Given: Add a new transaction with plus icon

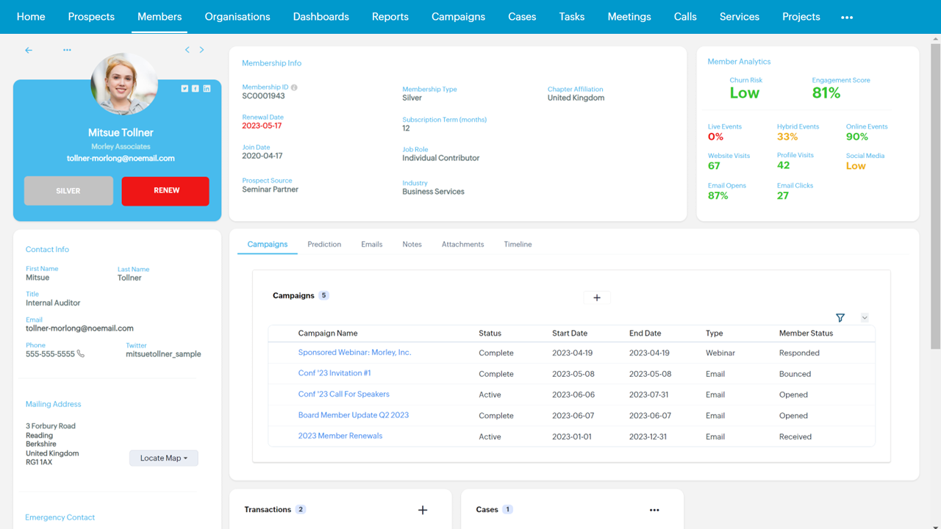Looking at the screenshot, I should (423, 510).
